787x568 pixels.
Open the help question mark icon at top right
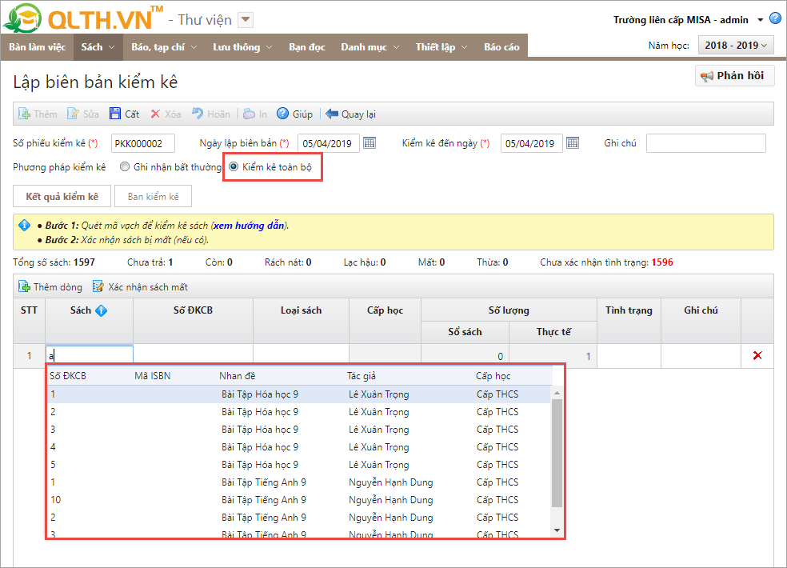775,18
